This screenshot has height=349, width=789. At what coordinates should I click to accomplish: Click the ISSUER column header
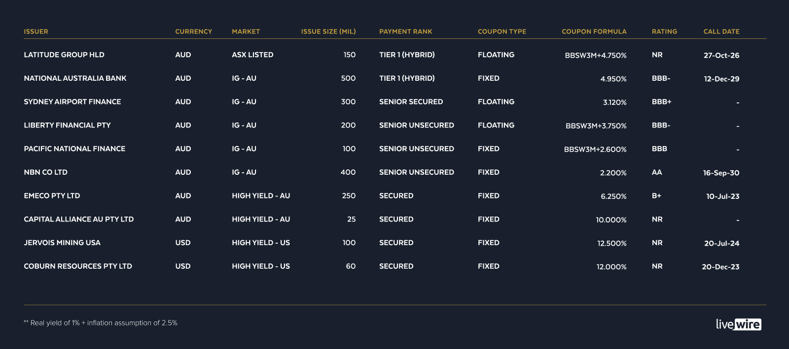(x=36, y=32)
